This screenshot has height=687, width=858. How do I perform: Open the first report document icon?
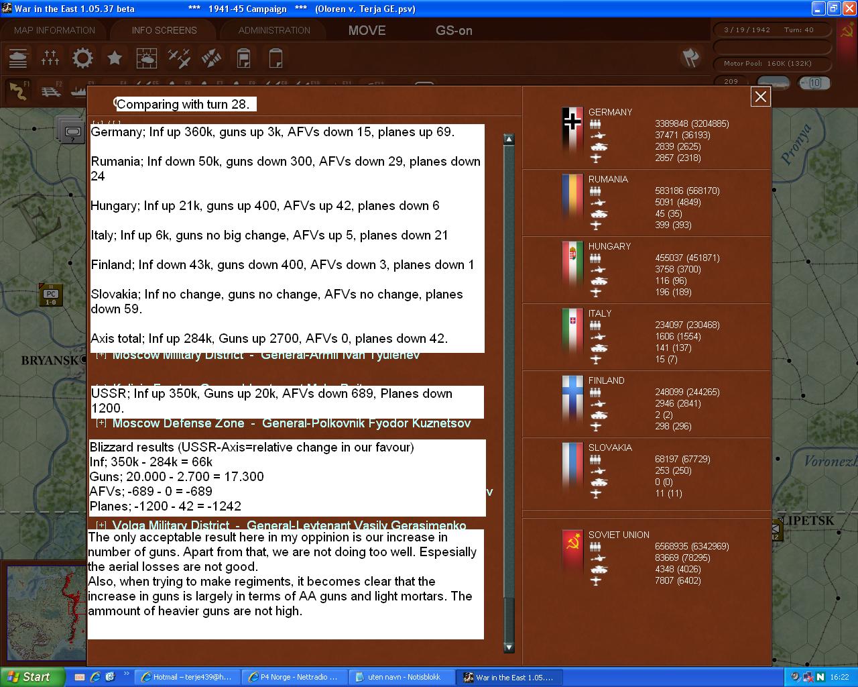(243, 58)
